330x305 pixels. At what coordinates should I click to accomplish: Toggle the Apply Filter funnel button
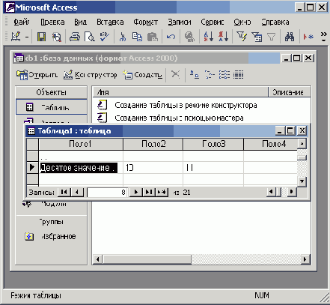click(x=272, y=37)
